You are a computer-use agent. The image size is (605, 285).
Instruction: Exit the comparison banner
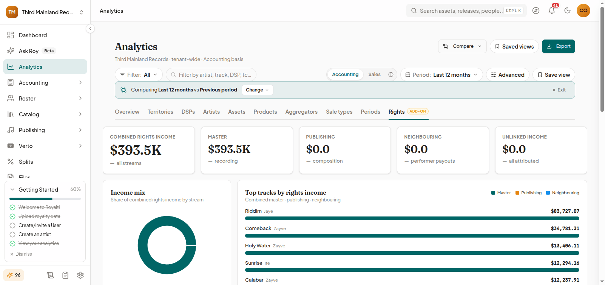point(559,90)
